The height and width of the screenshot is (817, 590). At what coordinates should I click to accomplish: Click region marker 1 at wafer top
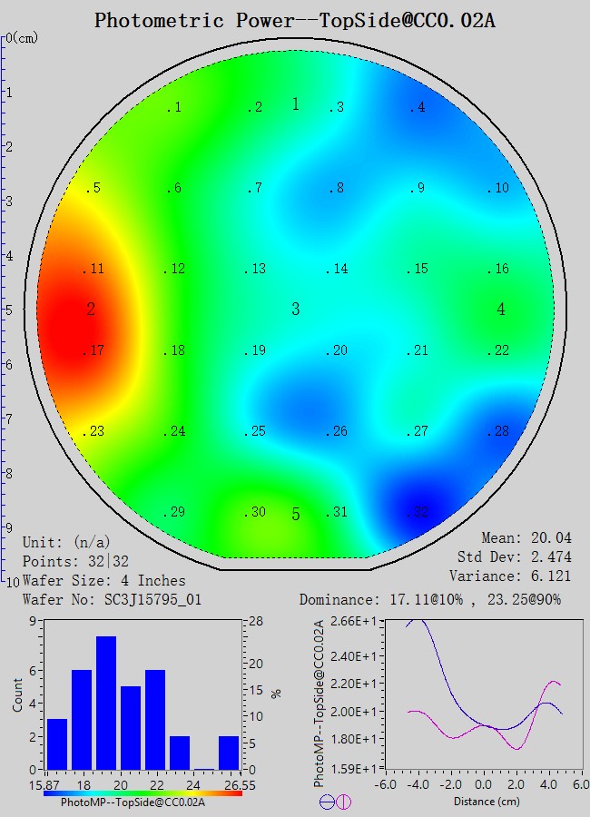tap(295, 104)
